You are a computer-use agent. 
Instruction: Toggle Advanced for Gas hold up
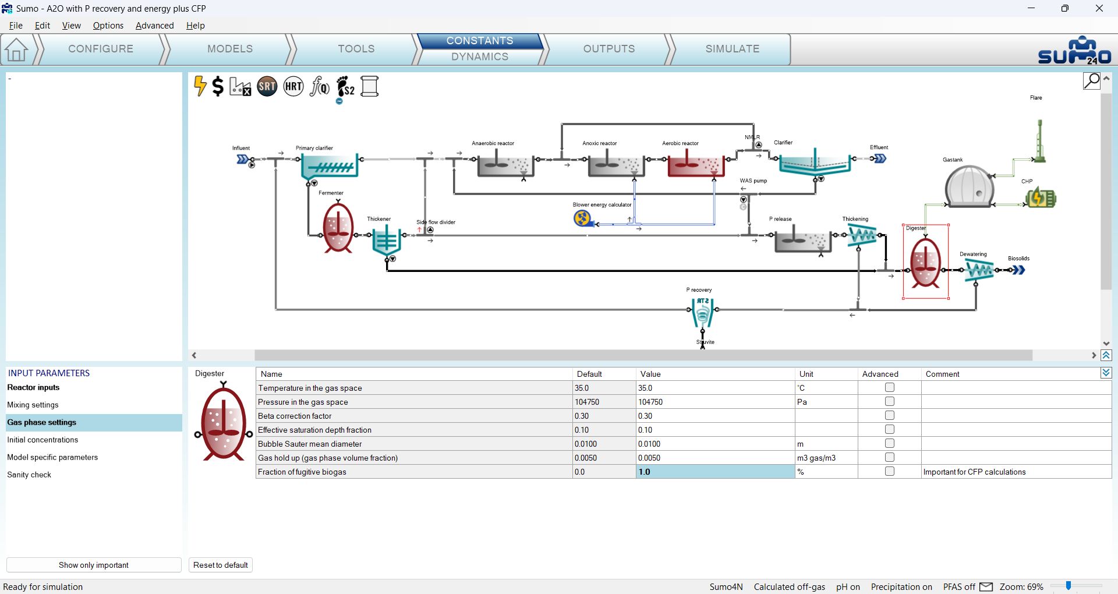click(889, 458)
